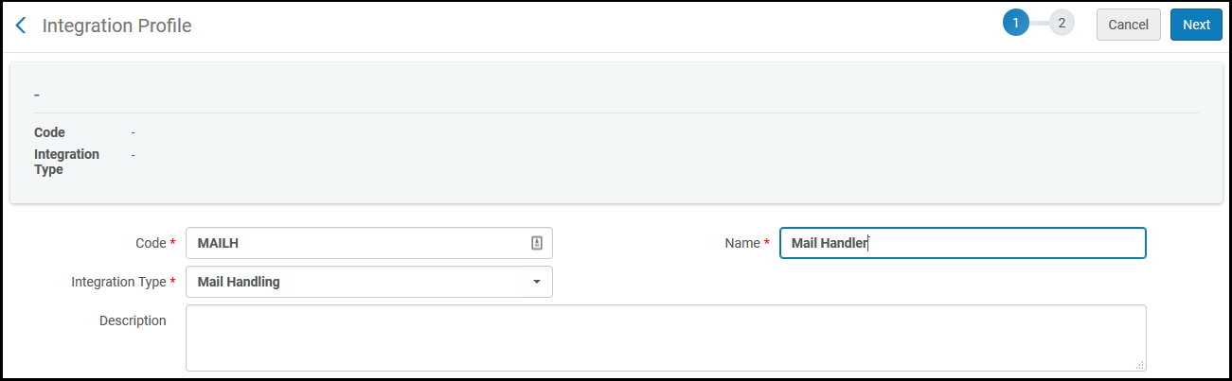Proceed with the Next button

click(1196, 25)
